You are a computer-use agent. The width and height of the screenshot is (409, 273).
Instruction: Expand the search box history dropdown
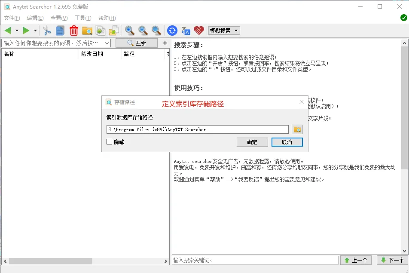click(107, 43)
